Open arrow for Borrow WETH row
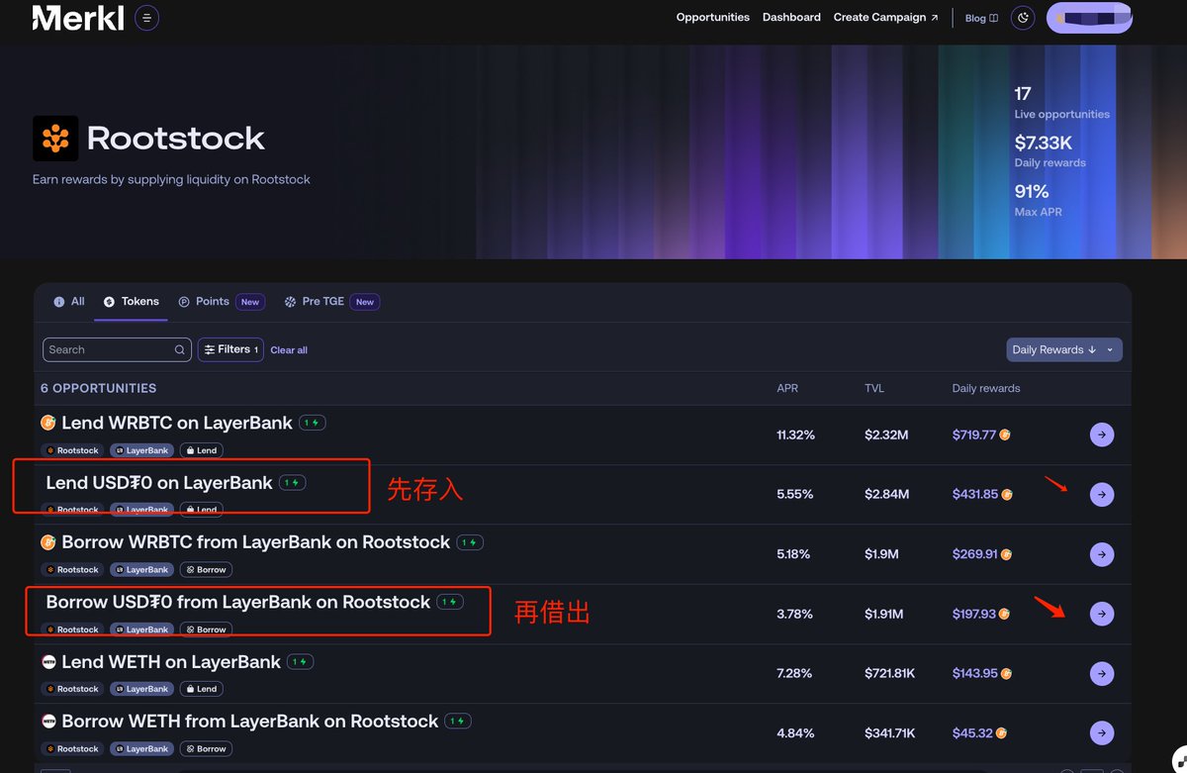This screenshot has width=1187, height=773. coord(1102,733)
